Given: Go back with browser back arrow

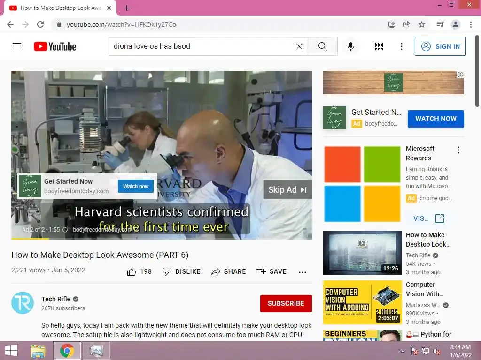Looking at the screenshot, I should [x=10, y=24].
